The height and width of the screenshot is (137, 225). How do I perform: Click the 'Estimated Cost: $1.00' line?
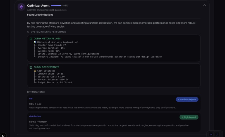51,77
